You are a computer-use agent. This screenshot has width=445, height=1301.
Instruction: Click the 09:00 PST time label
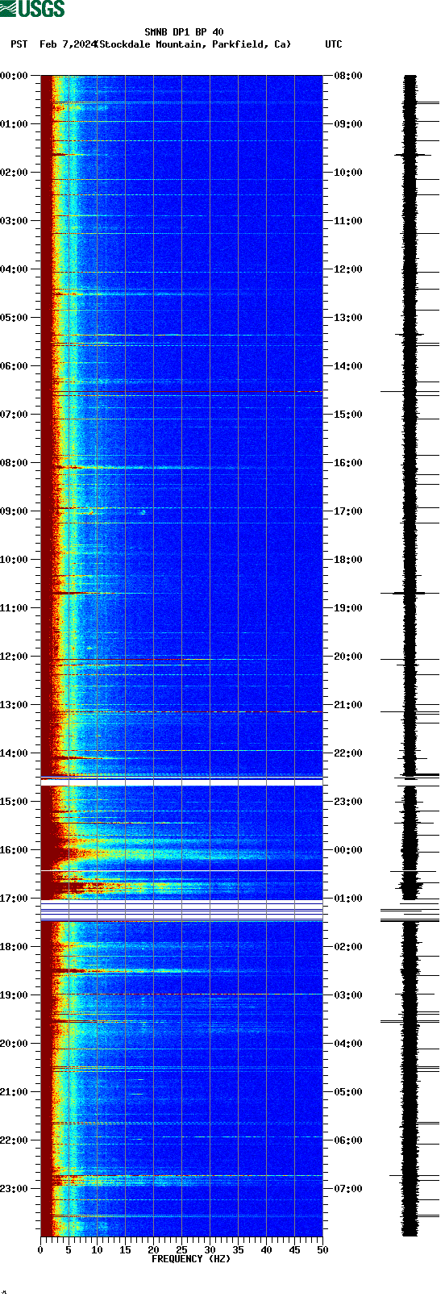[15, 511]
